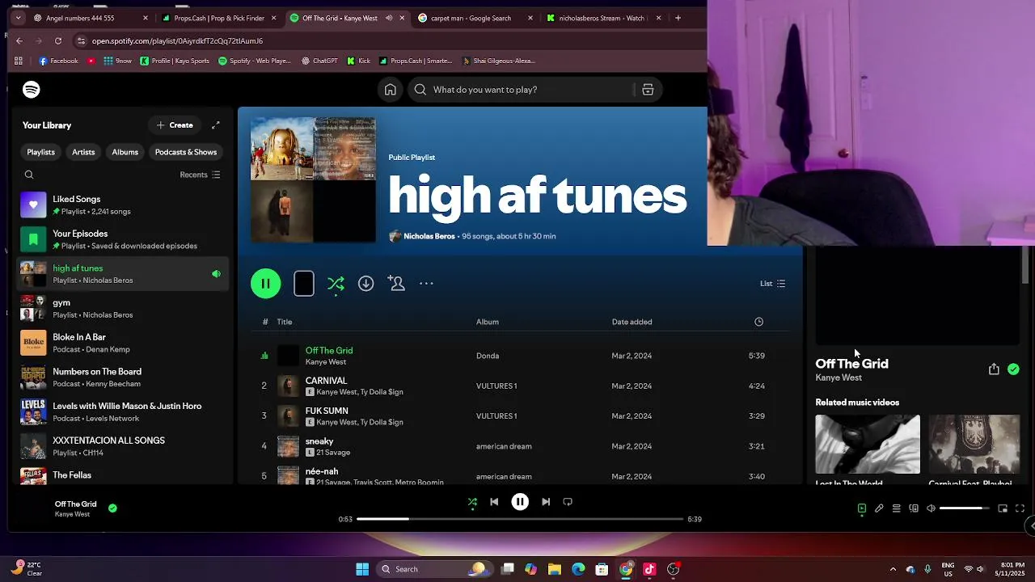
Task: Filter library by Playlists
Action: coord(40,152)
